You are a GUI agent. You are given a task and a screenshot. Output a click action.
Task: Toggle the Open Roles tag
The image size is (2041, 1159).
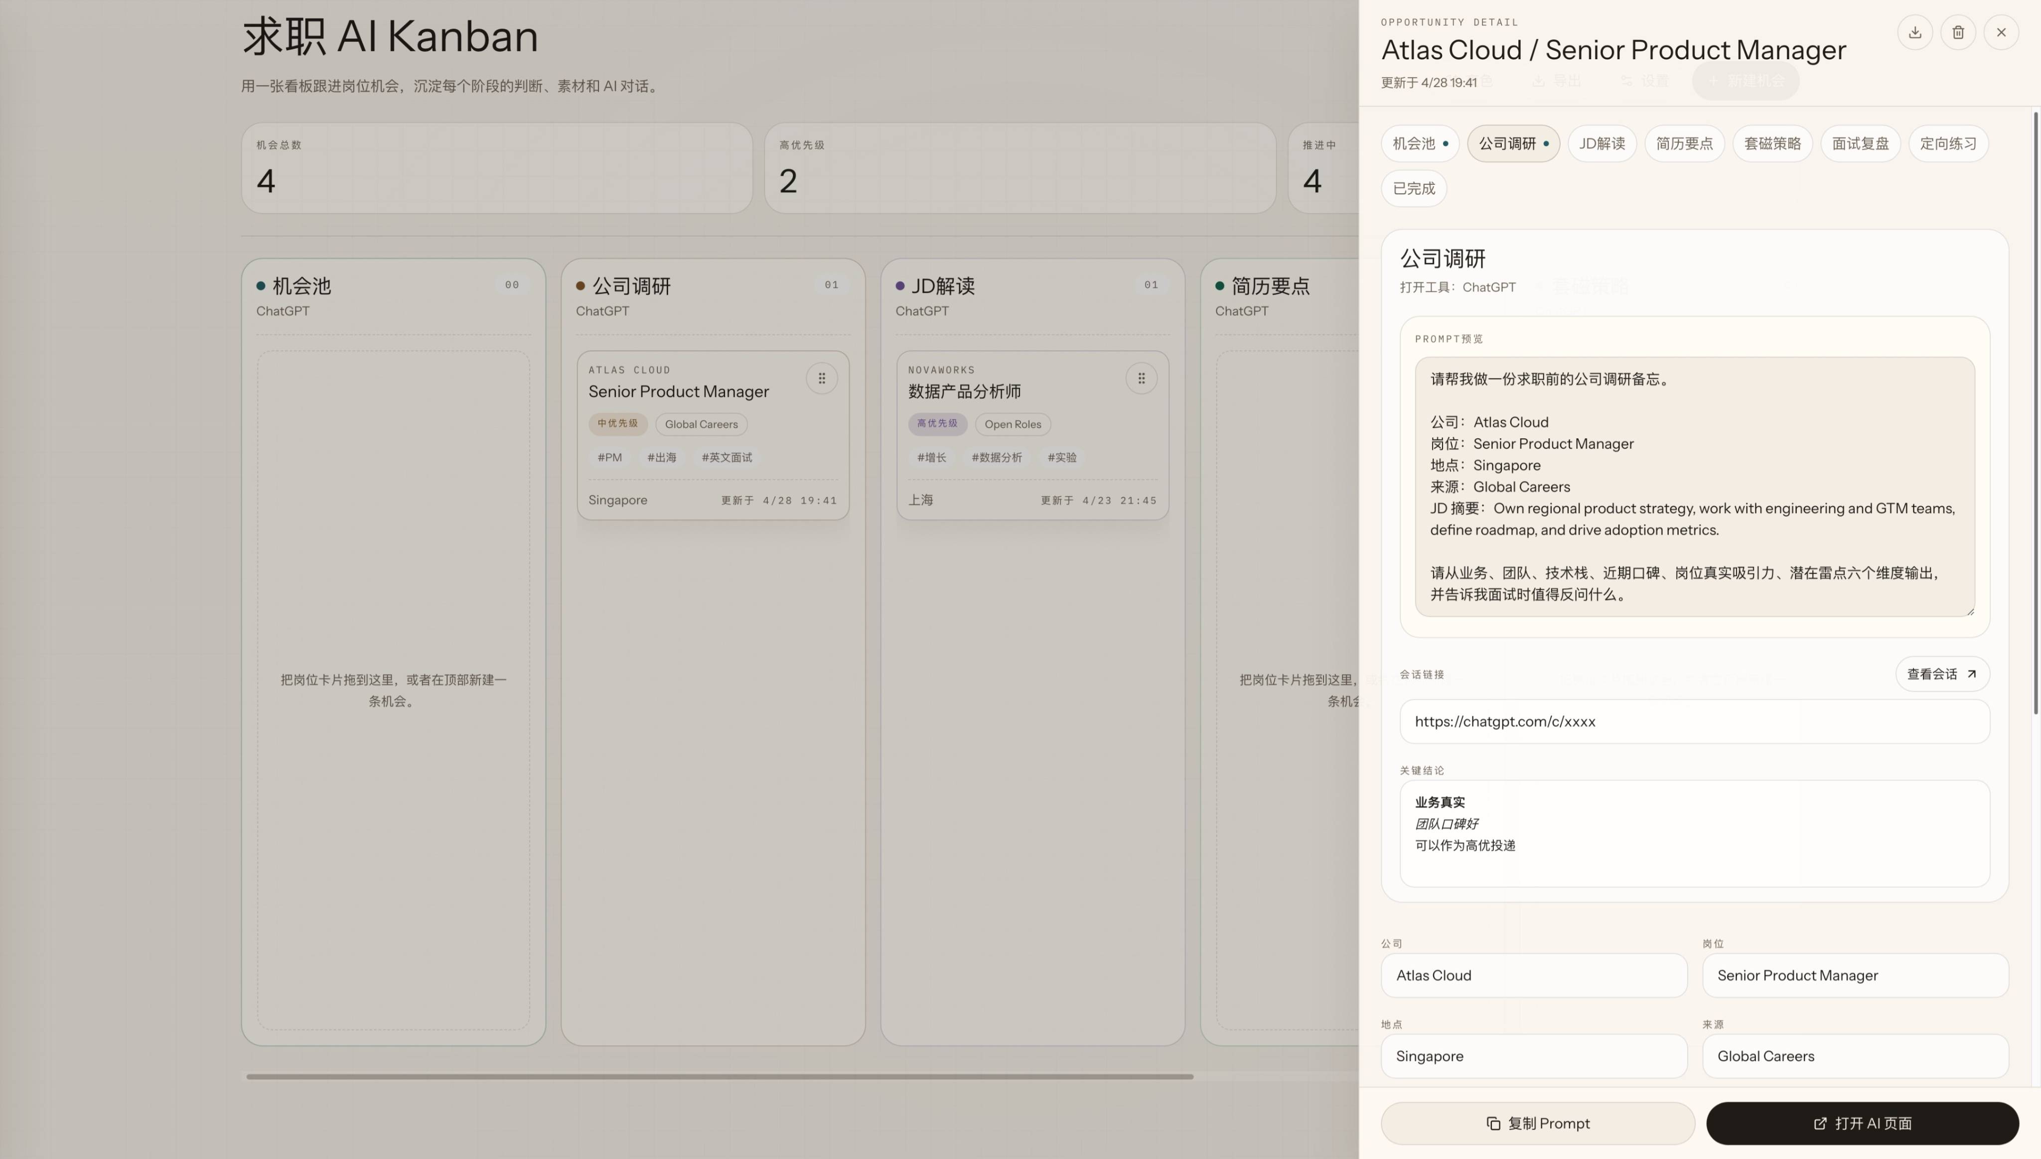[x=1012, y=424]
